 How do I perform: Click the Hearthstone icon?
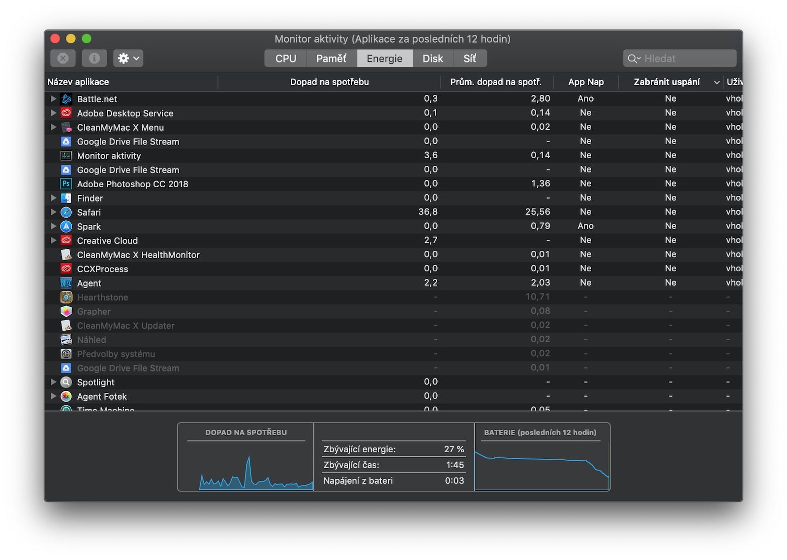click(66, 297)
